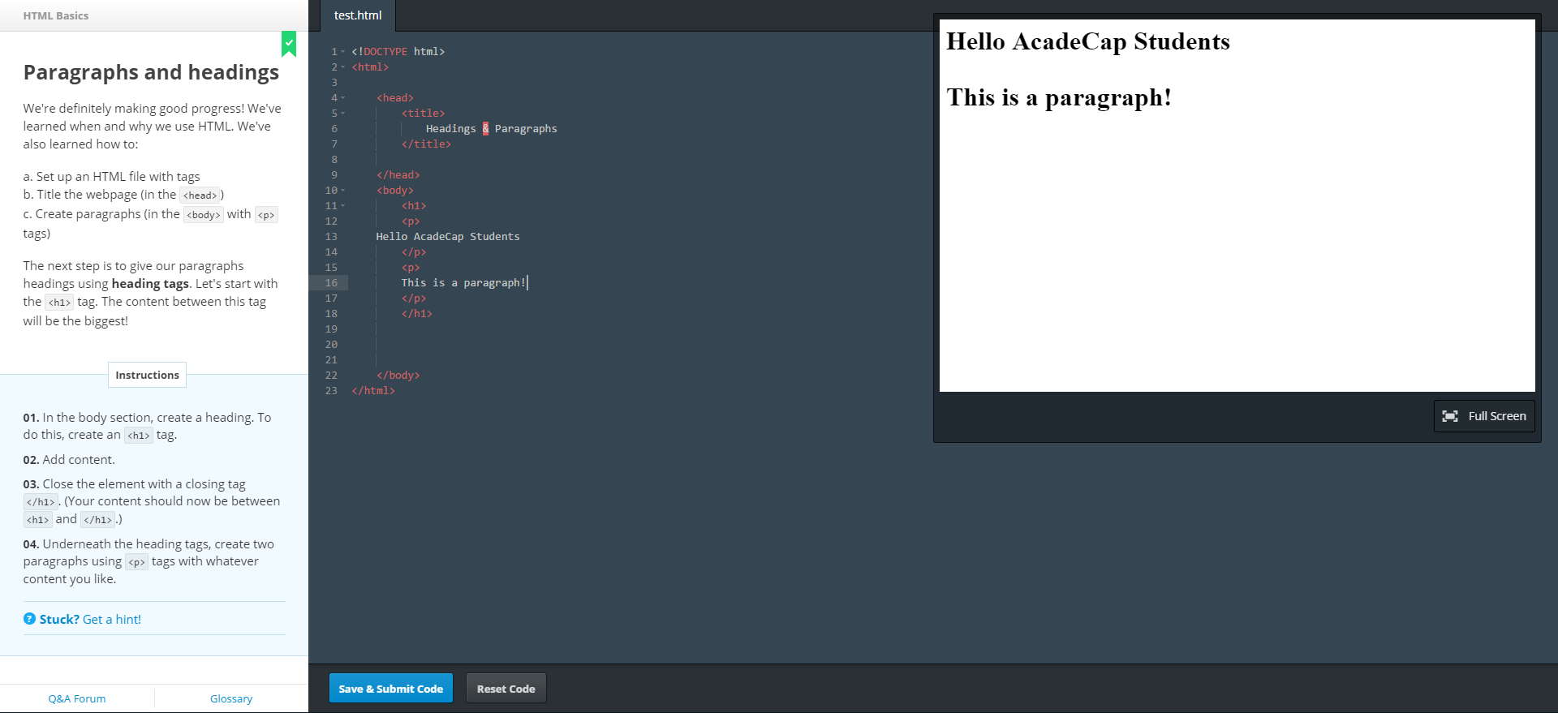1558x713 pixels.
Task: Click the blue question mark hint icon
Action: click(30, 619)
